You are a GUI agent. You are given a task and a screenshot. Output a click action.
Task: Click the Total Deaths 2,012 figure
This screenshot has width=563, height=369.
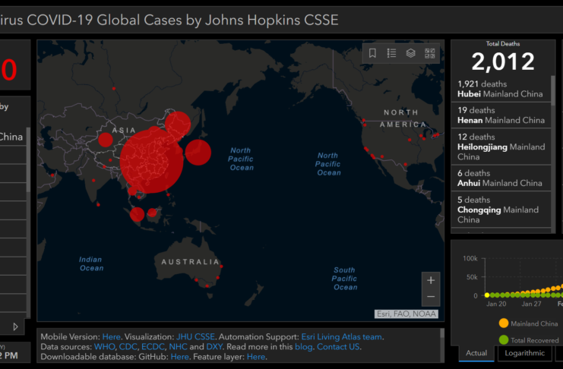pos(503,61)
